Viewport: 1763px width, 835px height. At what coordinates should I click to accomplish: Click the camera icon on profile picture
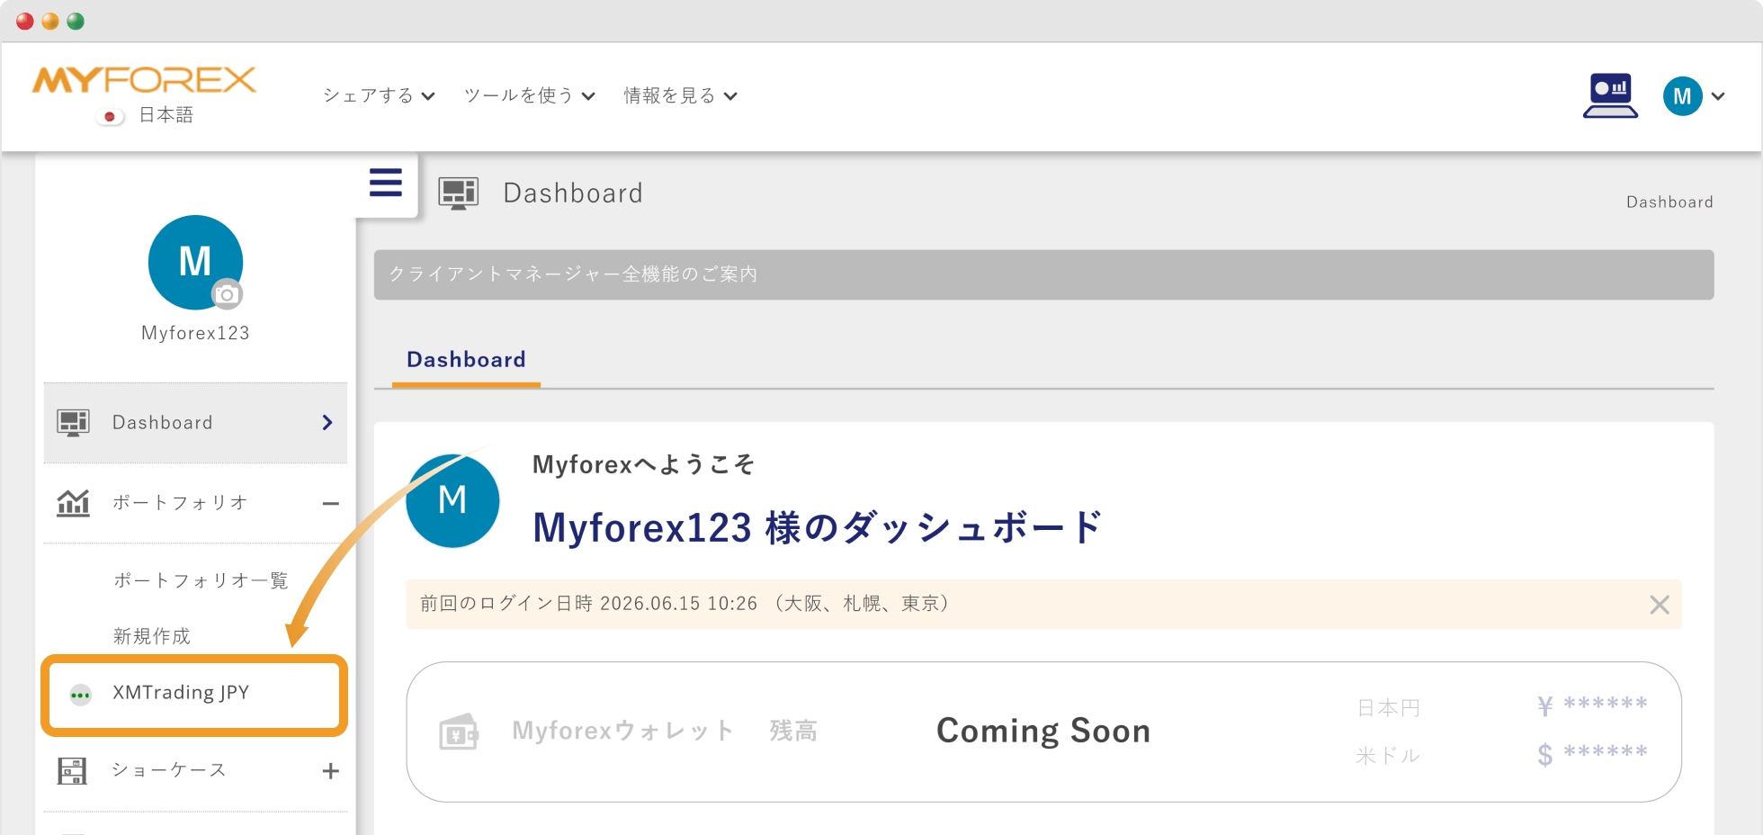227,294
